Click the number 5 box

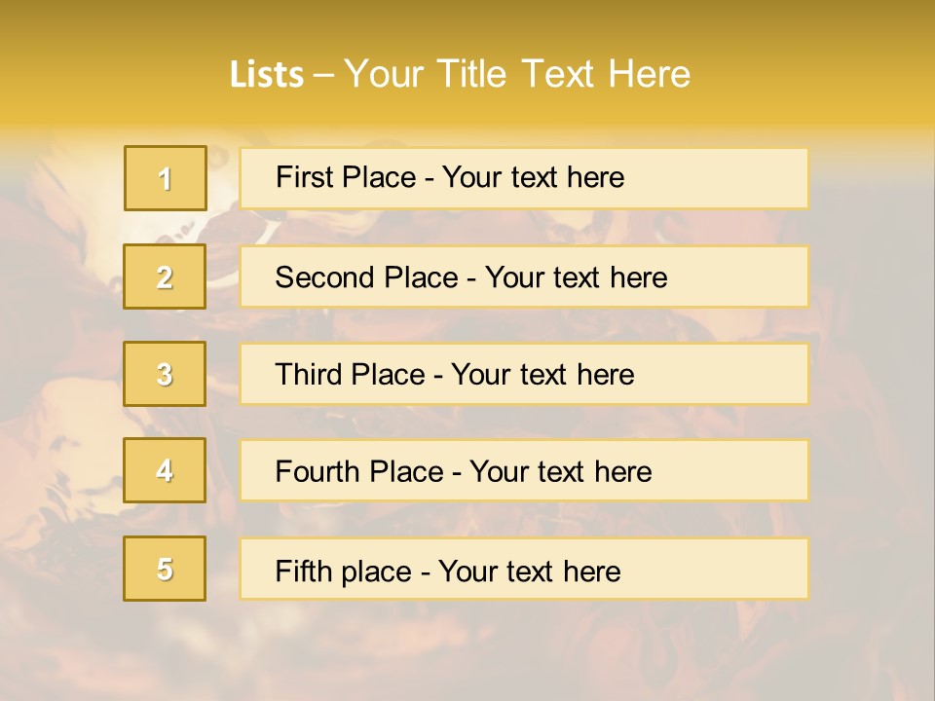[x=165, y=569]
